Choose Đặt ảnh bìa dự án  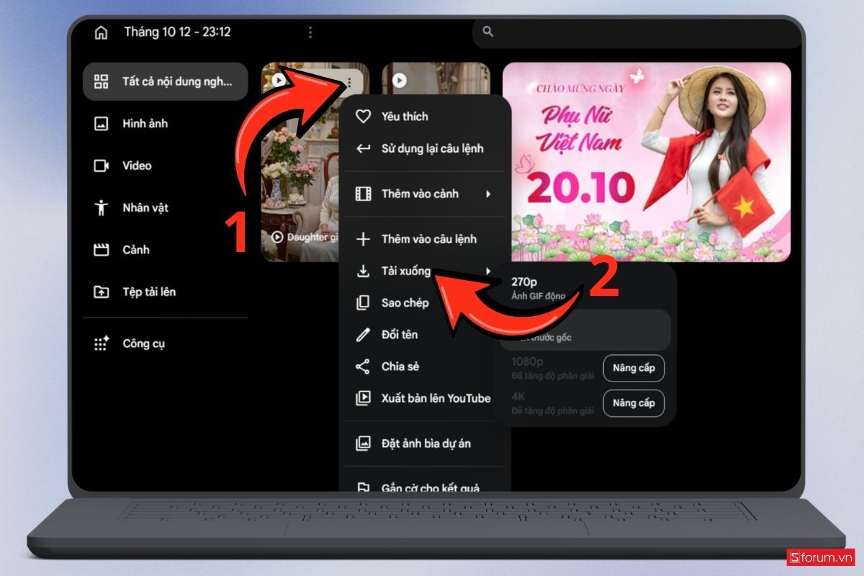(425, 444)
